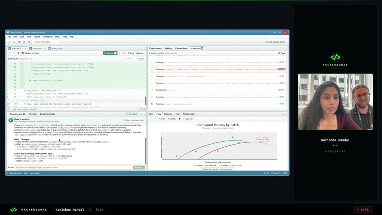
Task: Click the green Rosa working status icon
Action: click(11, 120)
